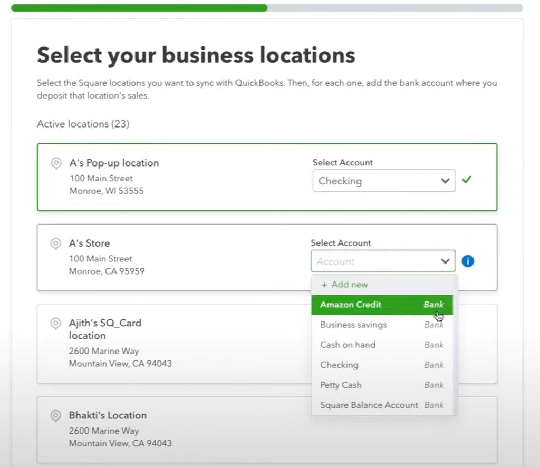Click the location pin icon beside A's Pop-up location

pyautogui.click(x=56, y=163)
